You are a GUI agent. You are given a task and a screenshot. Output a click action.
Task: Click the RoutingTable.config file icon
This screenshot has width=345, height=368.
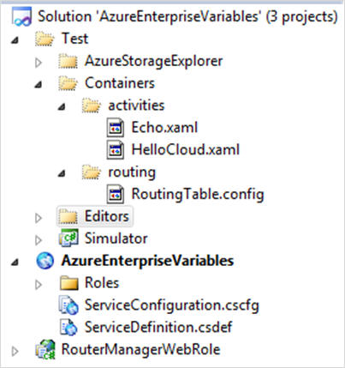click(116, 195)
